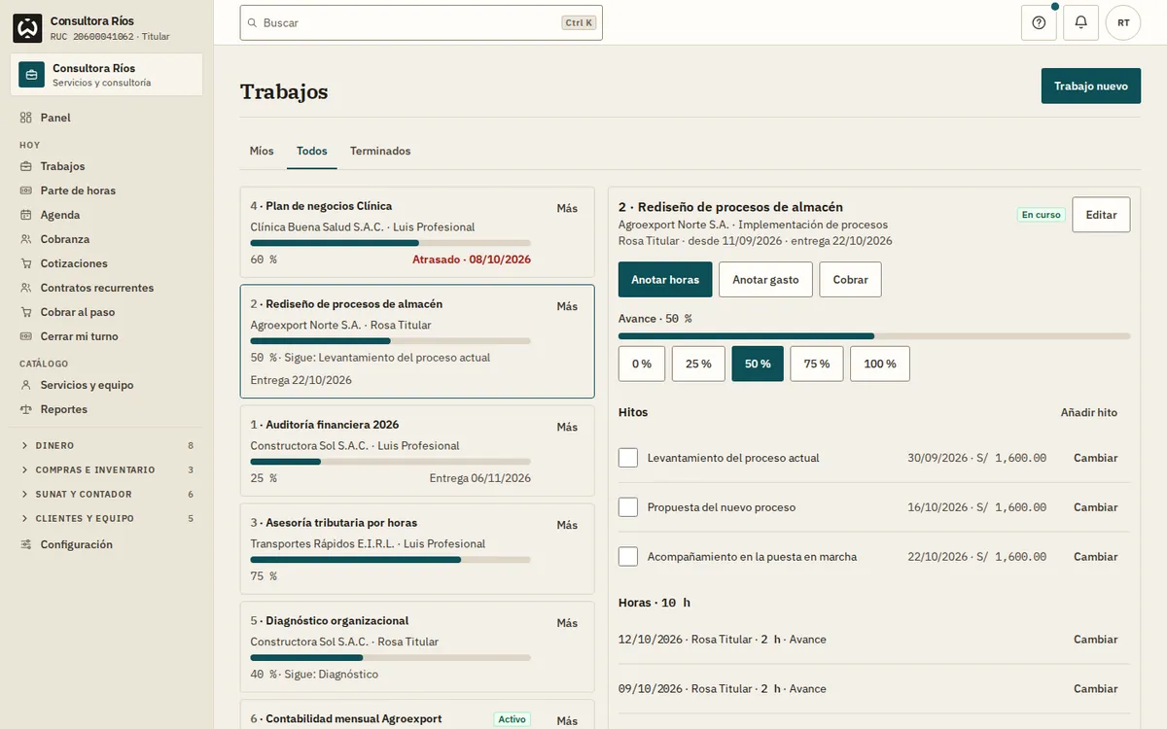Viewport: 1167px width, 729px height.
Task: Click the Cobrar button
Action: tap(850, 279)
